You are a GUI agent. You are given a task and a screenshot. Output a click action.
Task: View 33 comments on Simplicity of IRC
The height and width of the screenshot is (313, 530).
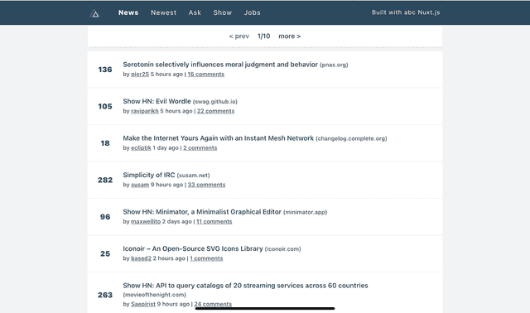point(206,185)
